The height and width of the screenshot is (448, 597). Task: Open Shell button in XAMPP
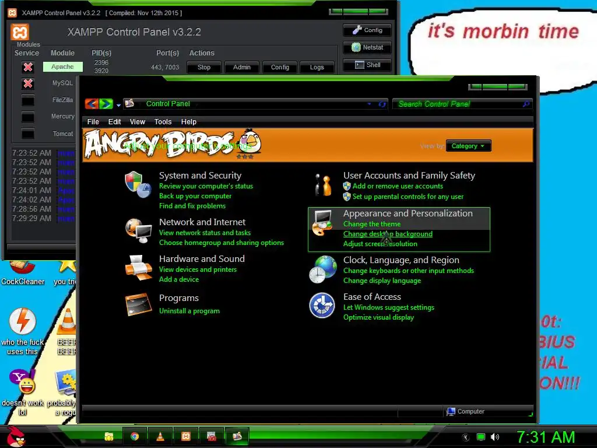click(367, 65)
